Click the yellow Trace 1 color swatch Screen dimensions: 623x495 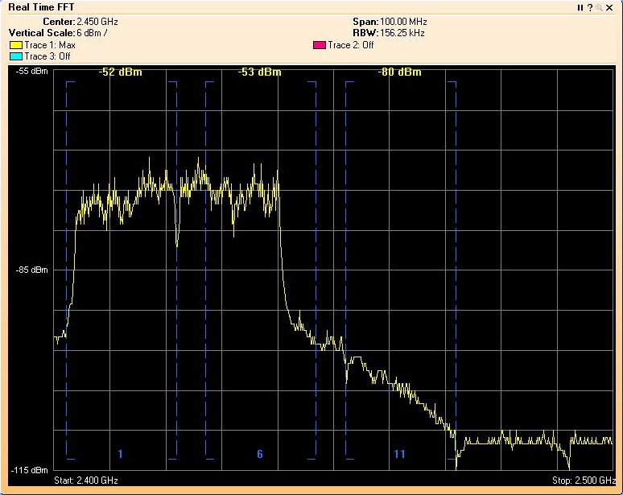click(16, 45)
